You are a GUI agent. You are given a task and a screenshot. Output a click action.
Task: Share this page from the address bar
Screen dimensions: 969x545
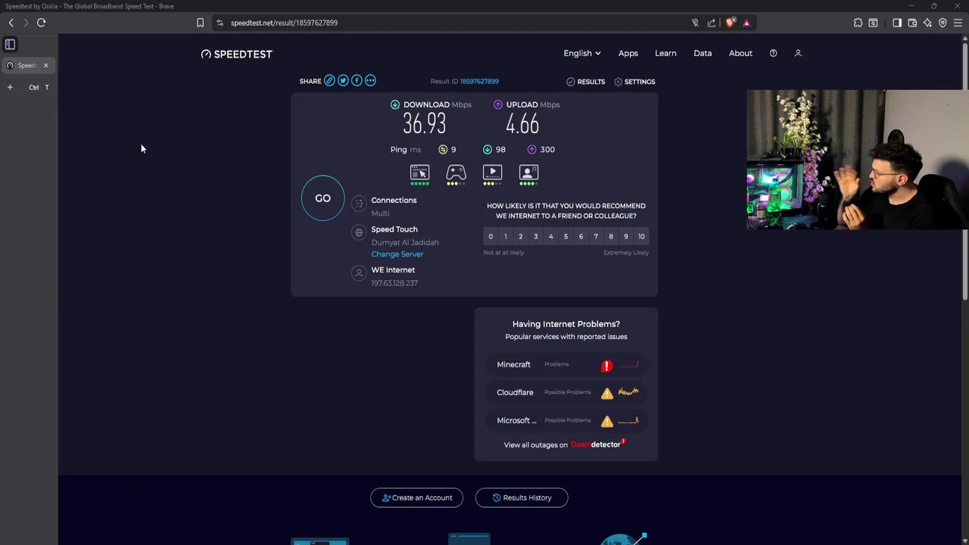coord(712,23)
